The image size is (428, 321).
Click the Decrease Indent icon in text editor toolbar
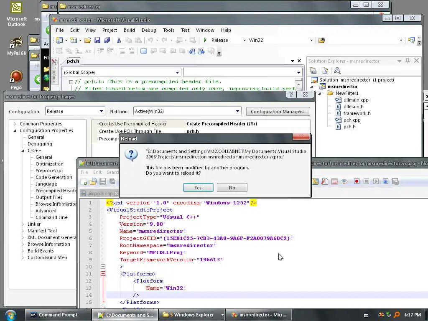point(100,51)
